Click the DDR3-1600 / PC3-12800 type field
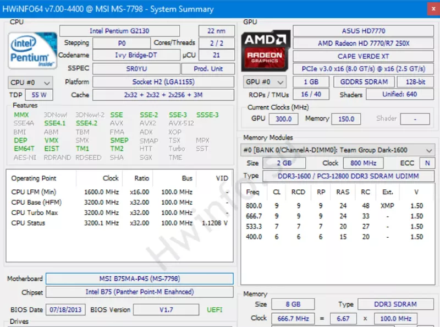The width and height of the screenshot is (440, 327). point(348,176)
